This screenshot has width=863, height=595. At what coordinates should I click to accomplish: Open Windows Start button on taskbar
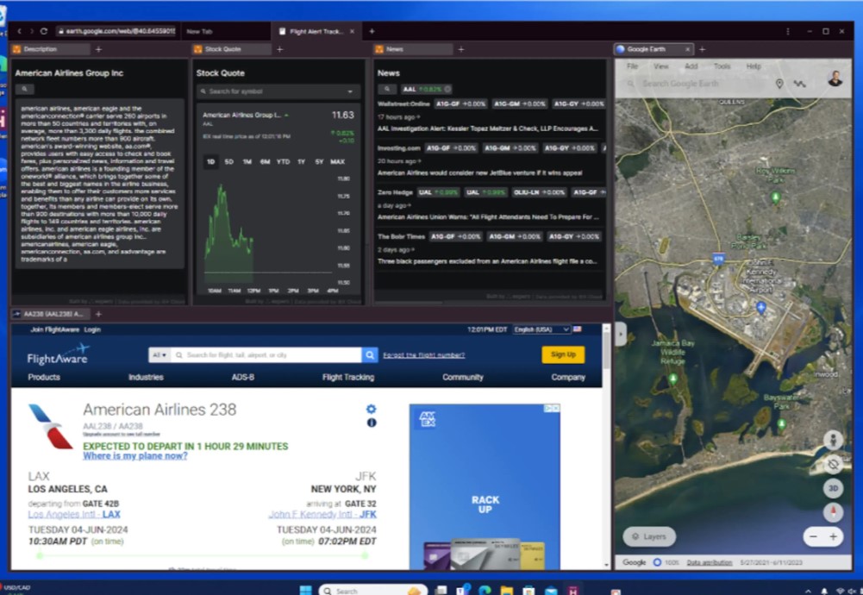pos(305,591)
